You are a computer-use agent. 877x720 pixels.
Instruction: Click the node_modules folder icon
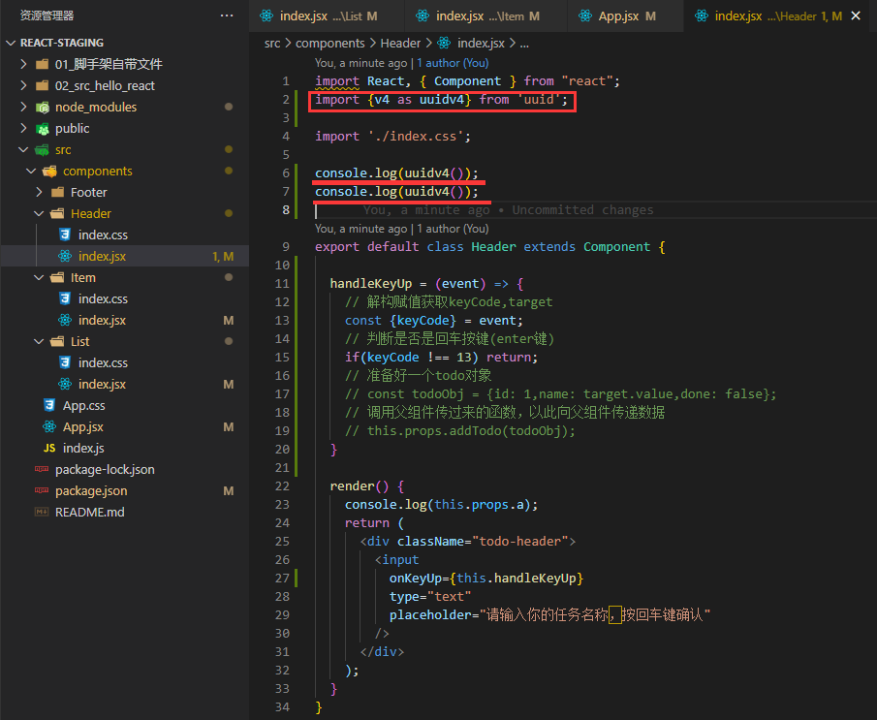[42, 107]
